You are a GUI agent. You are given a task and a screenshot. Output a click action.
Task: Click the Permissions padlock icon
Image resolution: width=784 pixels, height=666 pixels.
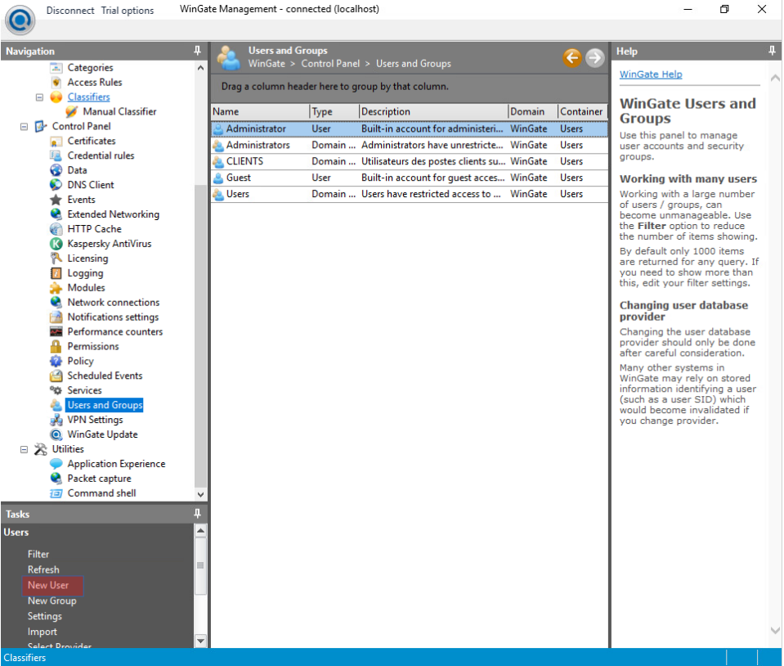(x=56, y=347)
